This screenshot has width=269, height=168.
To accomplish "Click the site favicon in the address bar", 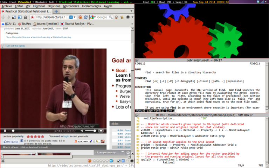I will tap(33, 17).
